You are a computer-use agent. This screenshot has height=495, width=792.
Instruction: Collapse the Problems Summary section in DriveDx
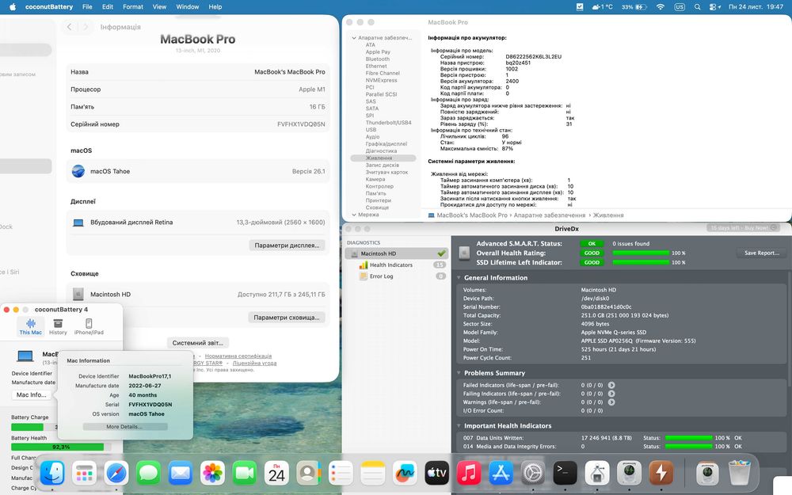pyautogui.click(x=459, y=373)
